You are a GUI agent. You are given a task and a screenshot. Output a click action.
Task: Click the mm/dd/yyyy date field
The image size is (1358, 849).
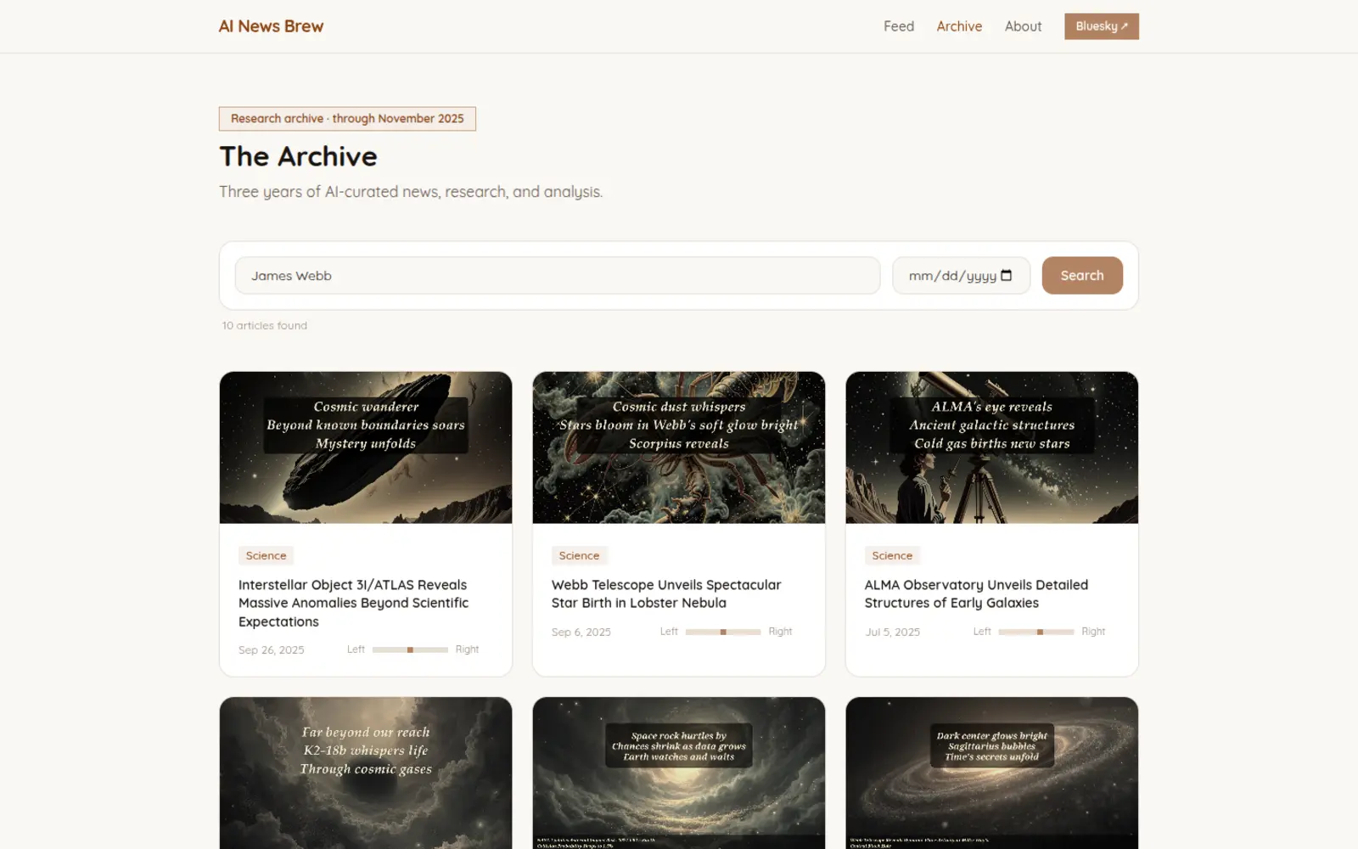[961, 276]
